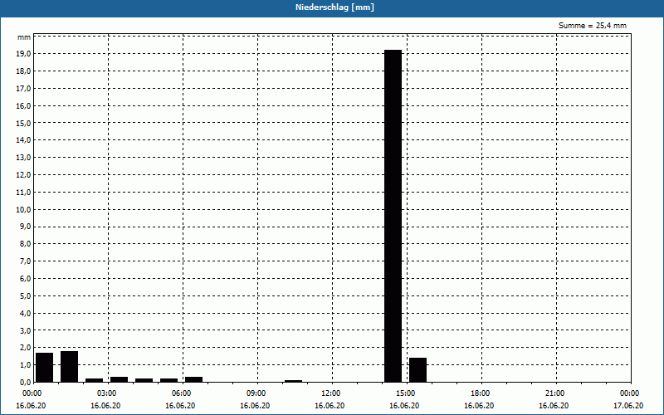Select the 16,0 y-axis label

click(x=24, y=106)
